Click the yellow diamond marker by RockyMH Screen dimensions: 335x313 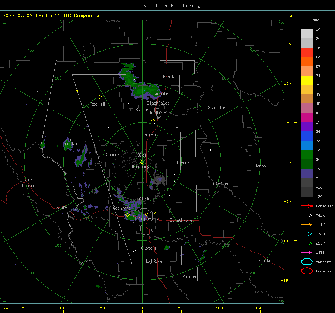coord(99,97)
